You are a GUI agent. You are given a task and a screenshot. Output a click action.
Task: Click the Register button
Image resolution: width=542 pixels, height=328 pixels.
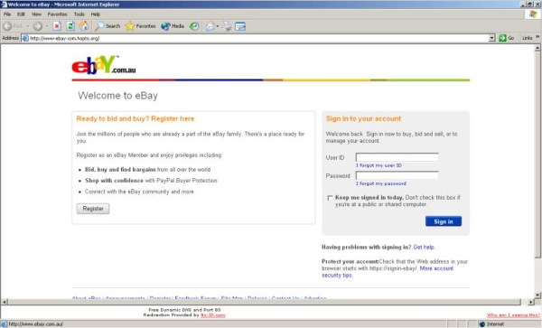click(93, 209)
